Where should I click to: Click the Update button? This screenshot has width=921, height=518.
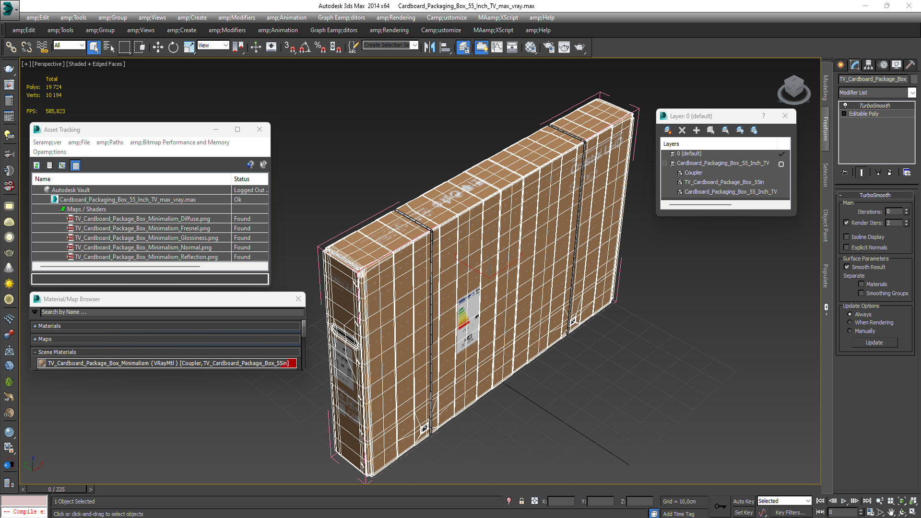coord(874,342)
